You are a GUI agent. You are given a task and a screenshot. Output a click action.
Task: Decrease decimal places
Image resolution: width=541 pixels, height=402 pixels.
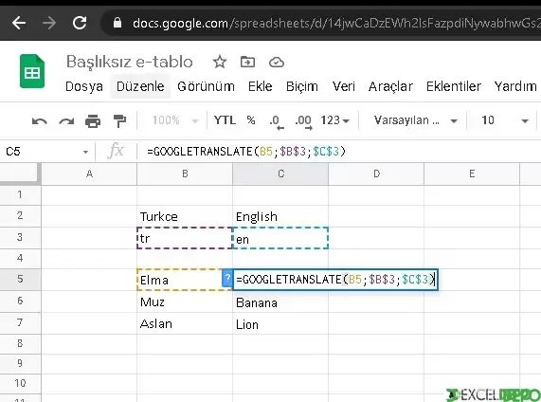tap(276, 121)
